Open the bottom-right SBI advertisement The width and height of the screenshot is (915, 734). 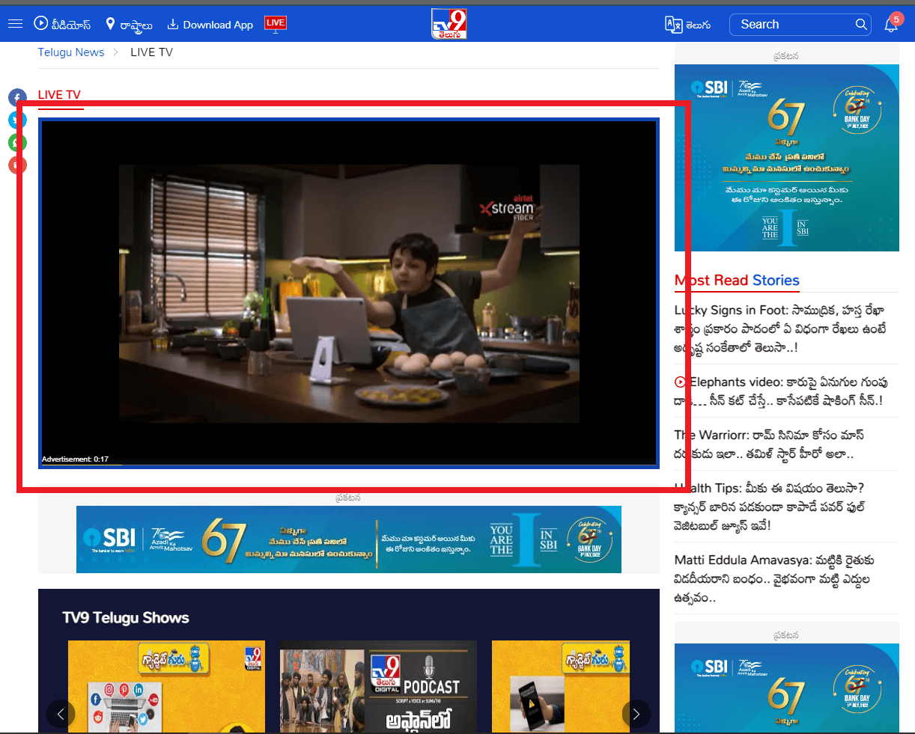pos(787,688)
